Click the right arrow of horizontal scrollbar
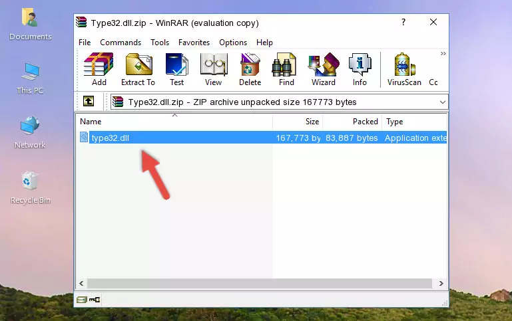 click(x=441, y=284)
